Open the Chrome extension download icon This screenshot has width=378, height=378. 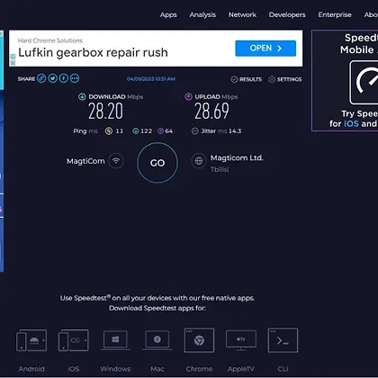(199, 340)
